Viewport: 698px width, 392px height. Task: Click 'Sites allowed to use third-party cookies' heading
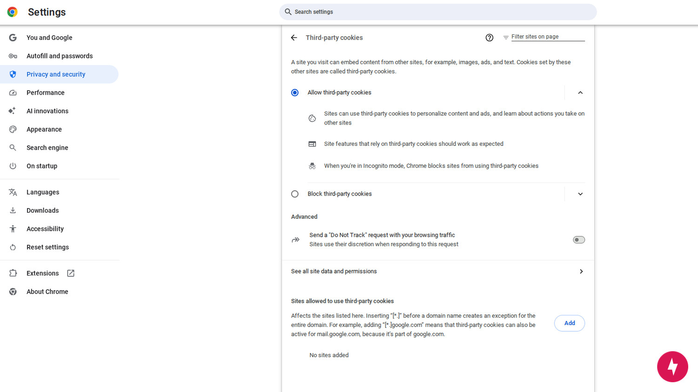point(342,301)
